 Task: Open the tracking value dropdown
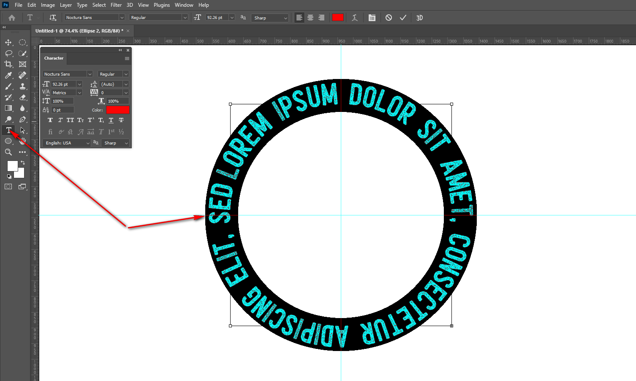pos(126,93)
